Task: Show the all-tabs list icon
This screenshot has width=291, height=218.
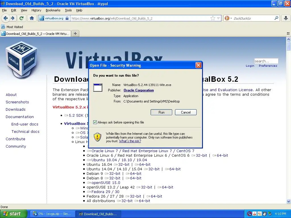Action: pos(288,33)
